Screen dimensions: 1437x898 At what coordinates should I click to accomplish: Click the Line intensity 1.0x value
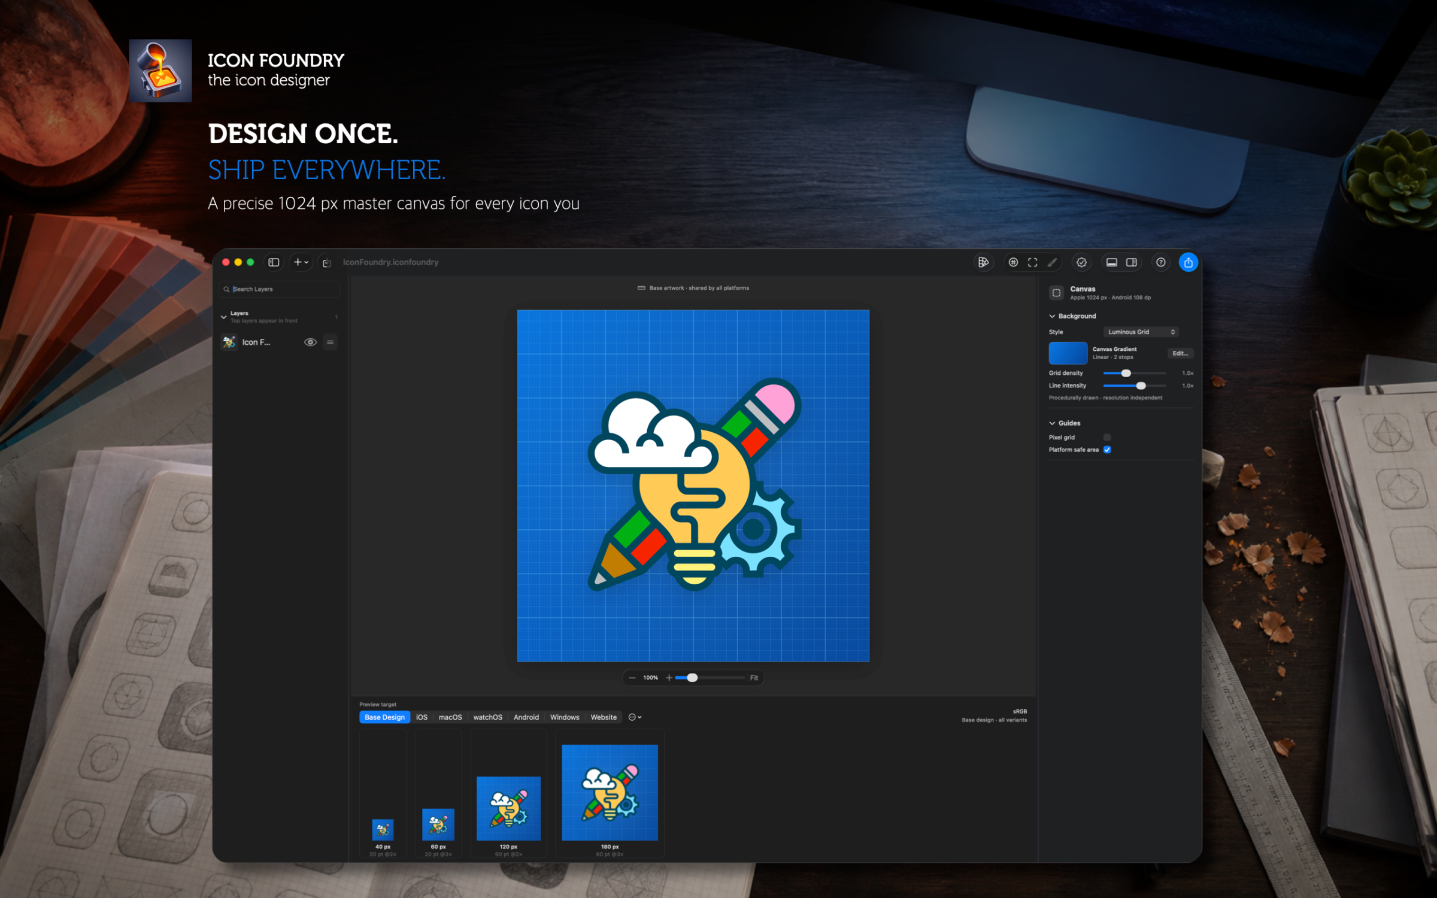1188,386
